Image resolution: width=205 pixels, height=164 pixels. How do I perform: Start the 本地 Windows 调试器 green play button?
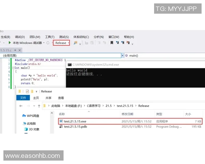10,43
